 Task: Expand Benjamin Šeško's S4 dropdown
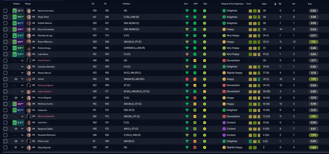click(18, 129)
